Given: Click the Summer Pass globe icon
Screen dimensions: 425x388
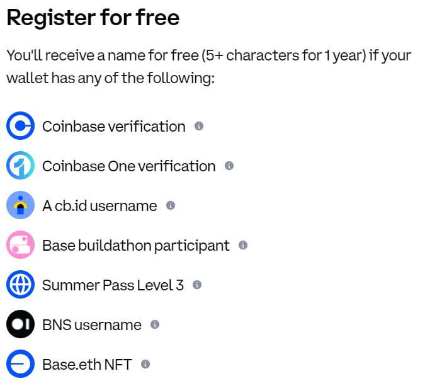Looking at the screenshot, I should coord(20,285).
